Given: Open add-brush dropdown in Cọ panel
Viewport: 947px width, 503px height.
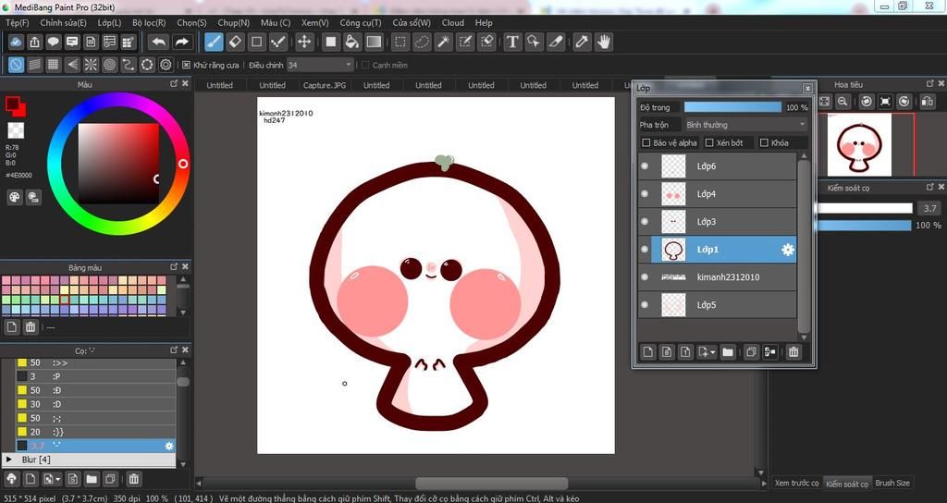Looking at the screenshot, I should tap(58, 479).
